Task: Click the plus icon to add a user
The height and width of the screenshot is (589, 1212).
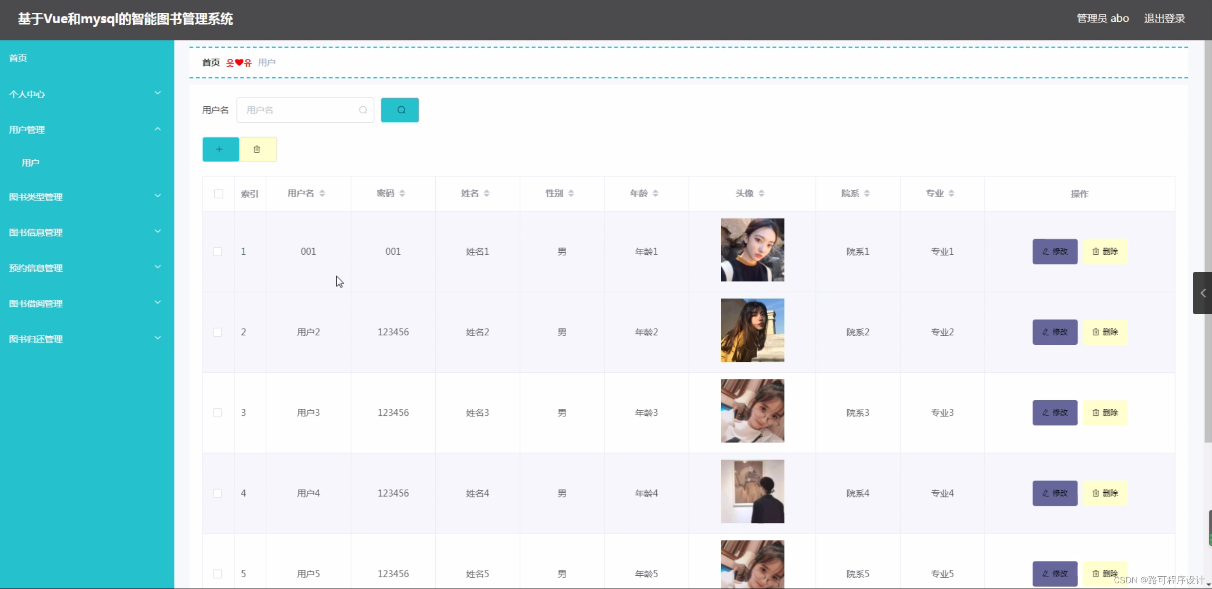Action: (220, 148)
